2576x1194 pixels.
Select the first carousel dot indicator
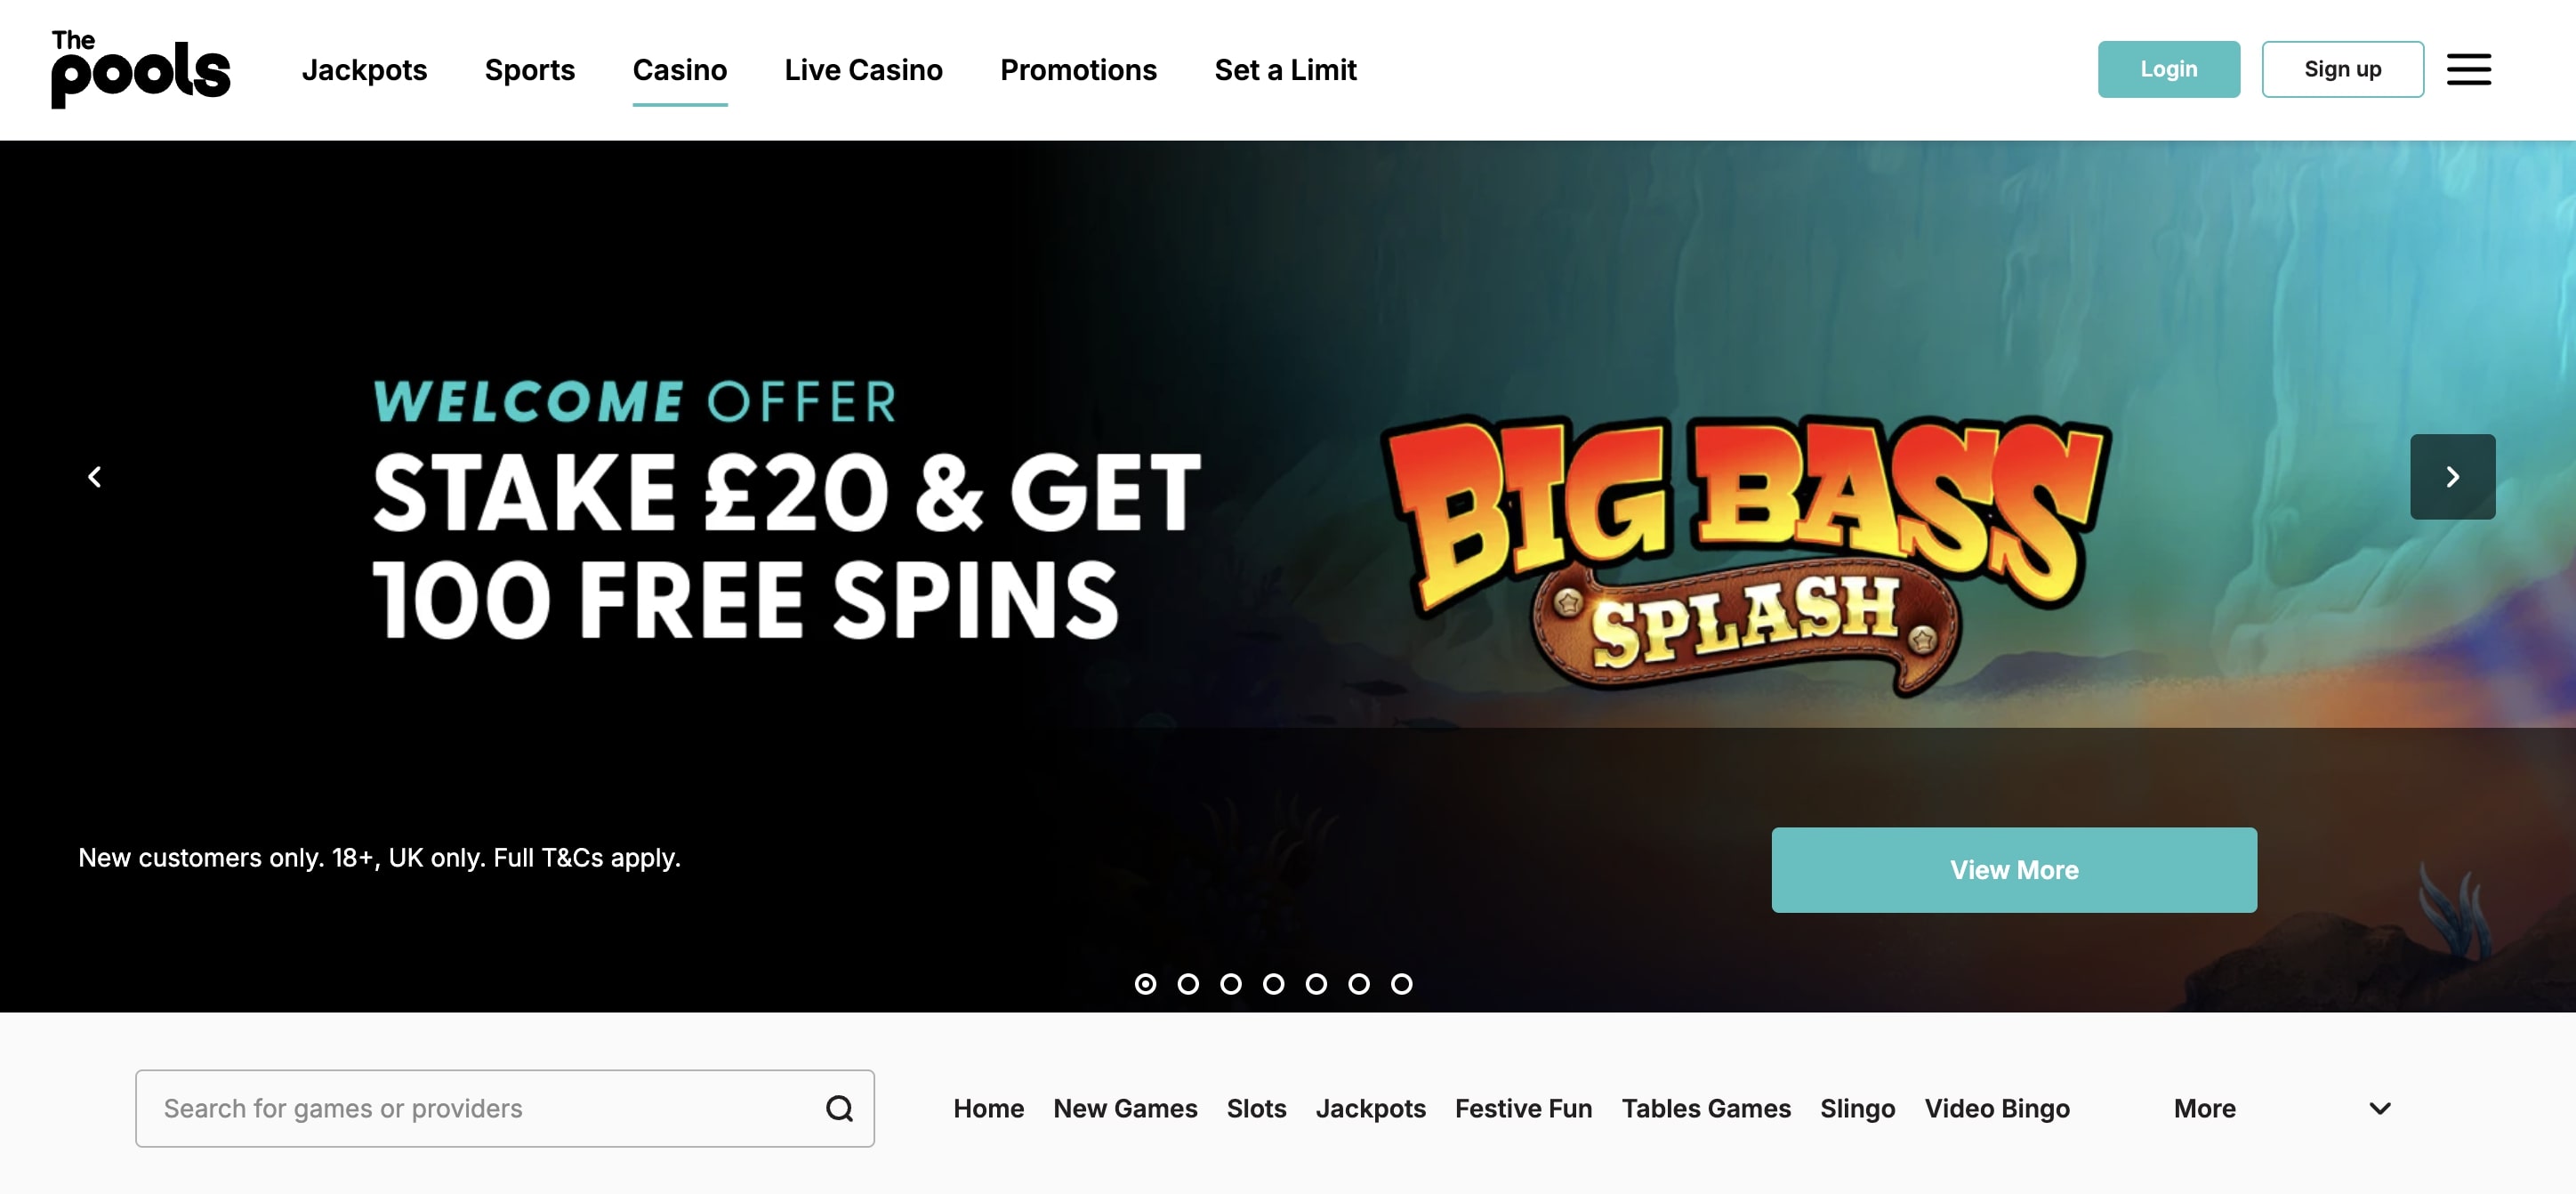[1145, 984]
